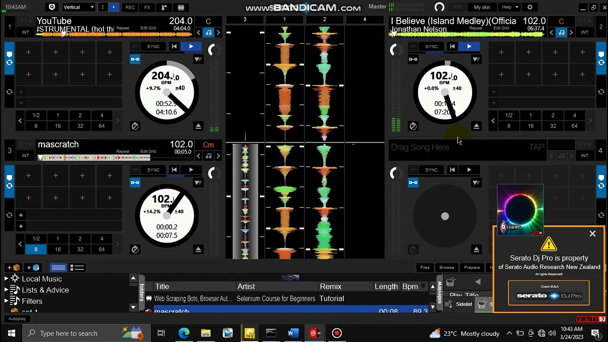
Task: Open deck 2 OFF source dropdown
Action: 585,21
